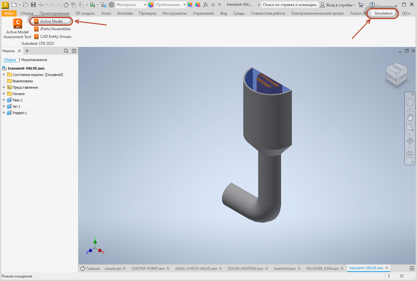Open the fx Parameters tool
The image size is (417, 281).
tap(206, 5)
